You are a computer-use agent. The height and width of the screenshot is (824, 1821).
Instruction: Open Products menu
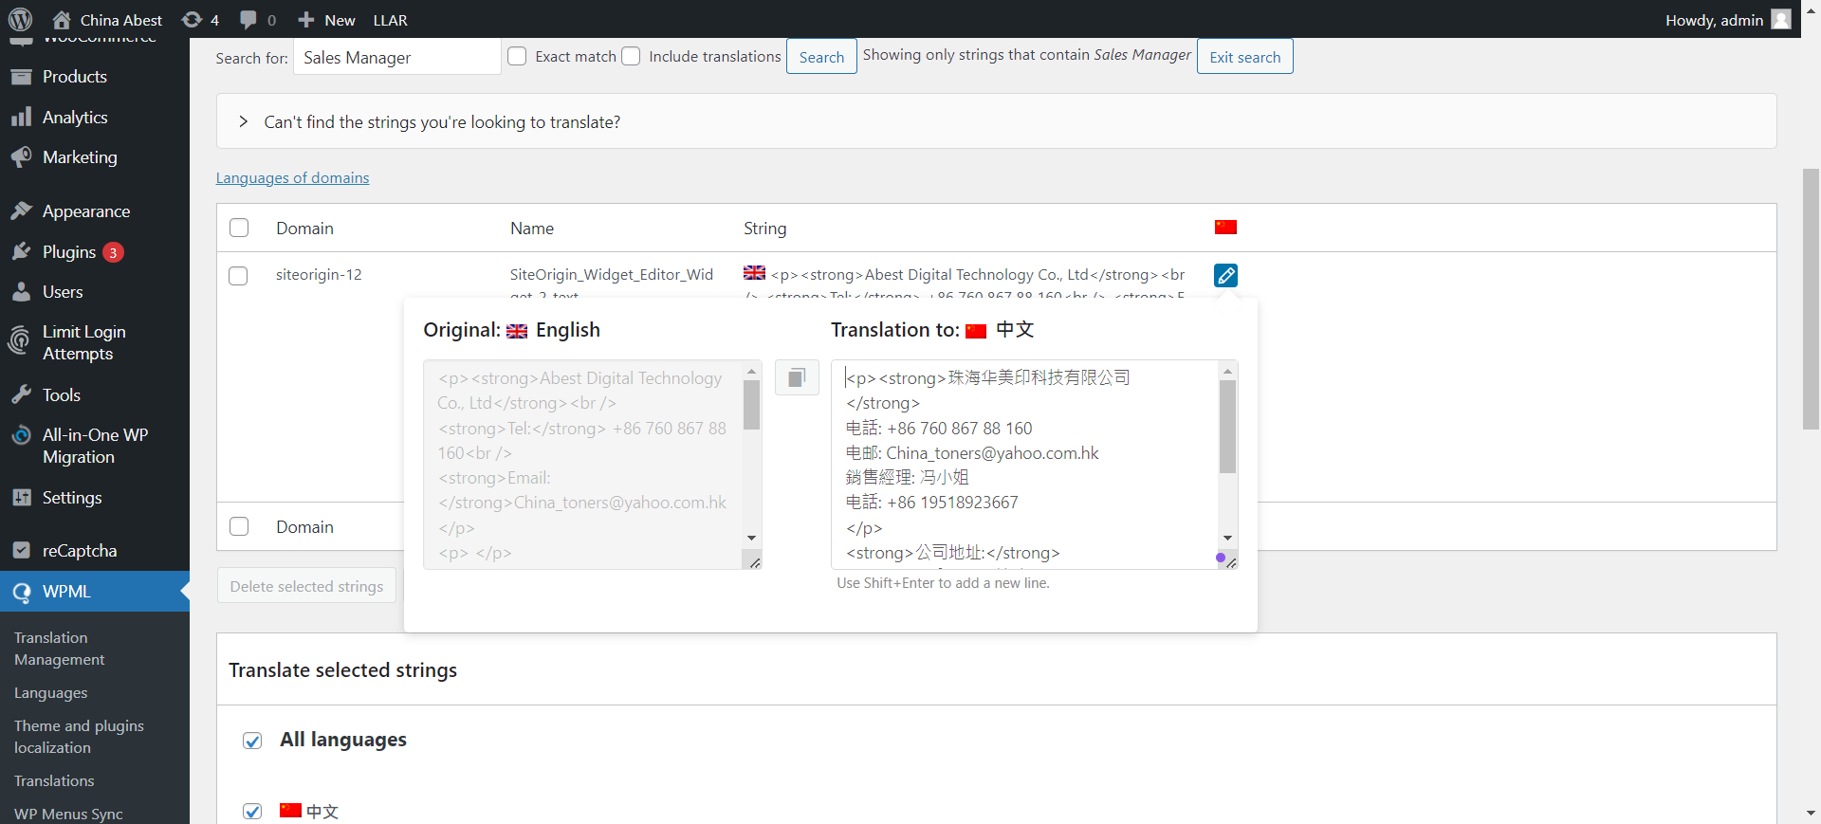click(75, 77)
